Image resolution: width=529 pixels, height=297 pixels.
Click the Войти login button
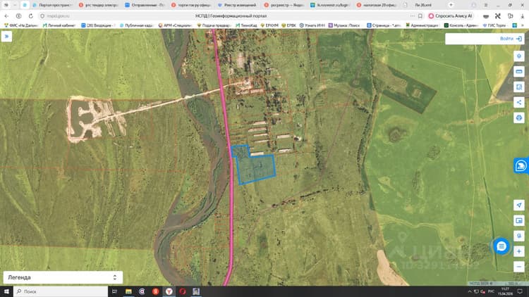pyautogui.click(x=511, y=39)
